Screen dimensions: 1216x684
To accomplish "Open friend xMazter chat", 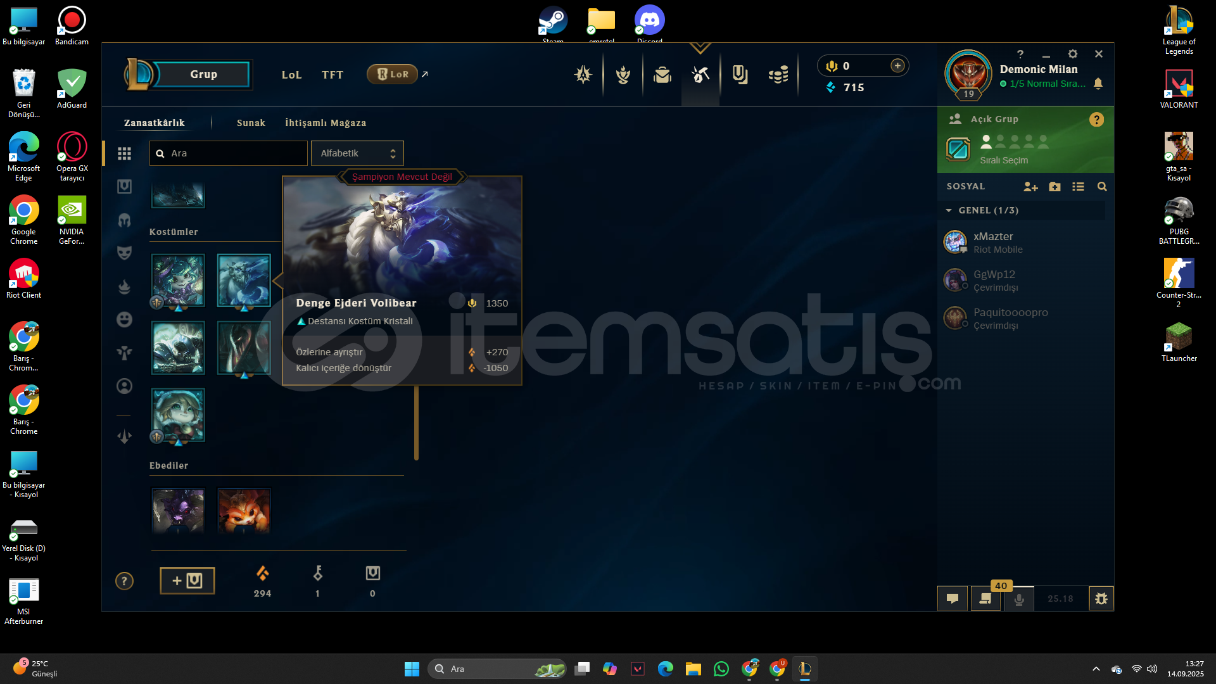I will [x=1023, y=243].
